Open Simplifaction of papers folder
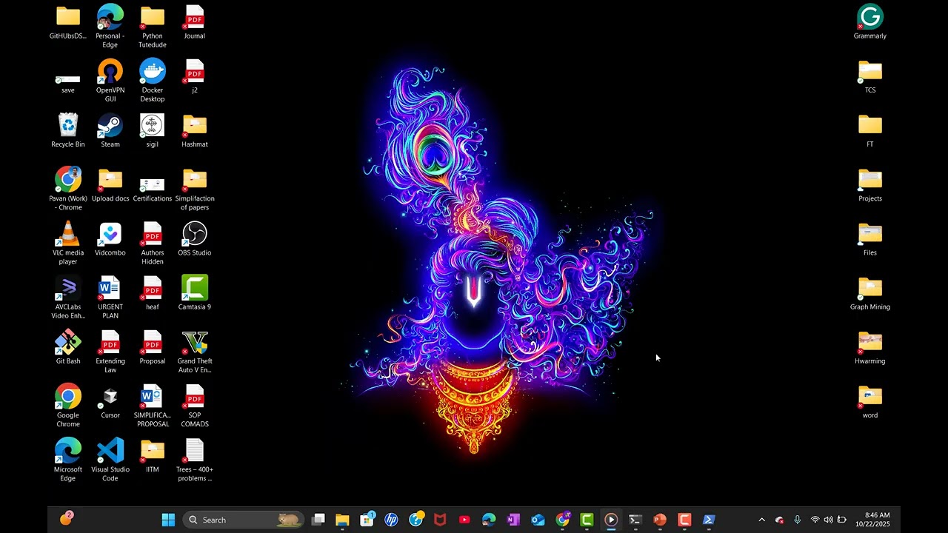 195,179
